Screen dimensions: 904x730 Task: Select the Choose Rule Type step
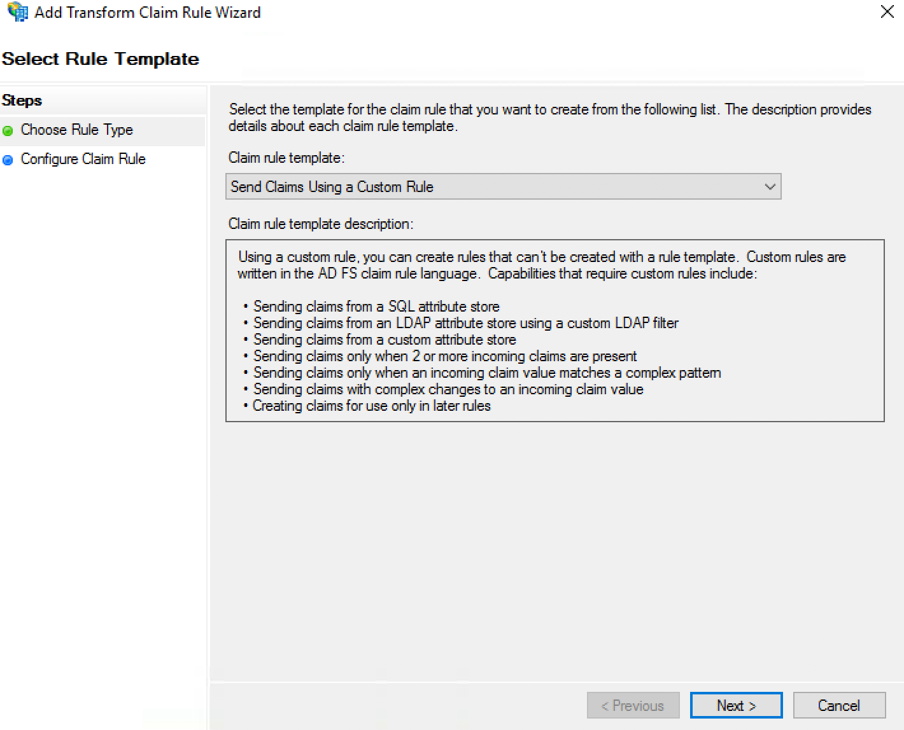click(x=76, y=130)
